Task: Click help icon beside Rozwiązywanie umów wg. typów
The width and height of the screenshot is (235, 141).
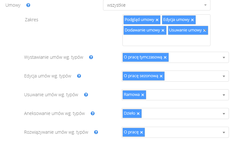Action: pyautogui.click(x=96, y=132)
